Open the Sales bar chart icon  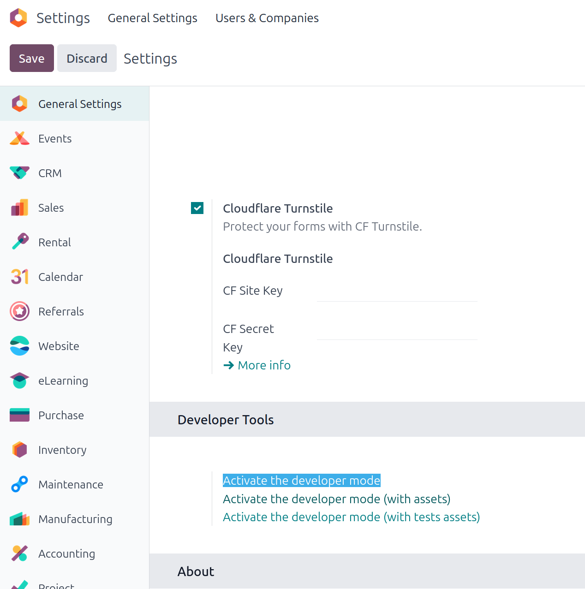pos(19,208)
